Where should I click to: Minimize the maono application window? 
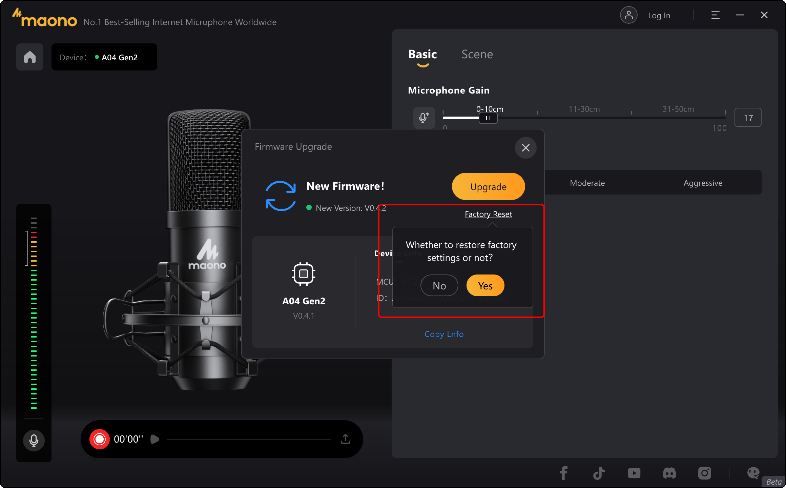tap(740, 15)
